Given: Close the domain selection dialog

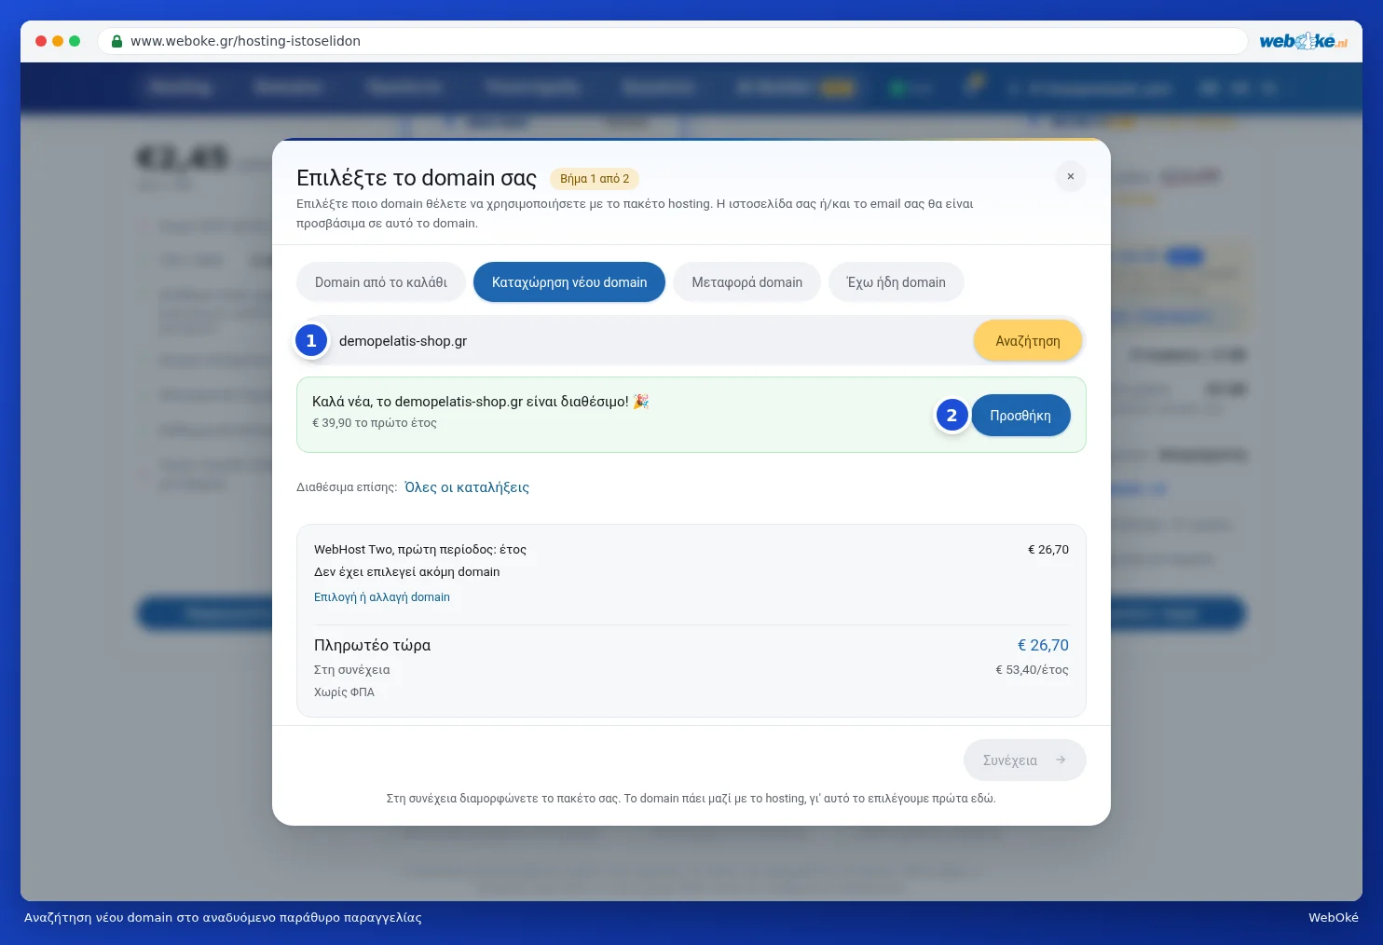Looking at the screenshot, I should [x=1070, y=176].
